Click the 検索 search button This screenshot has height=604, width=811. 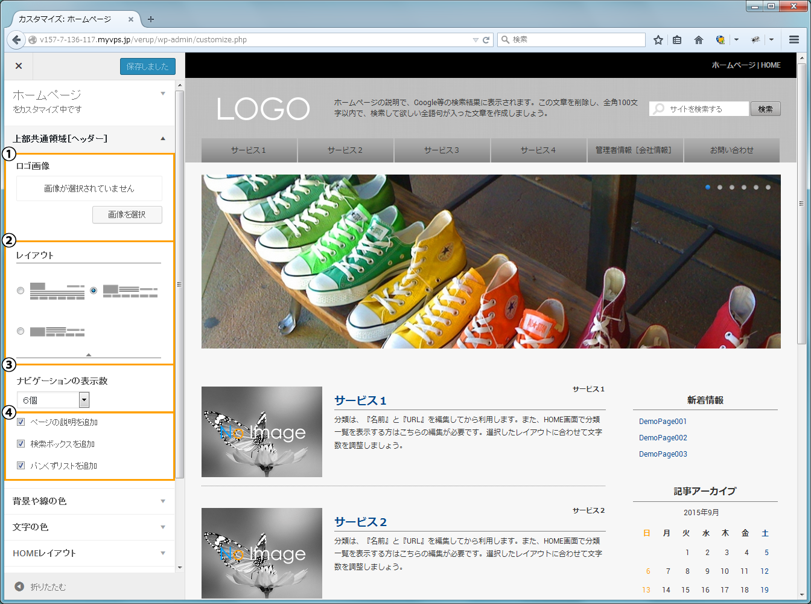765,109
